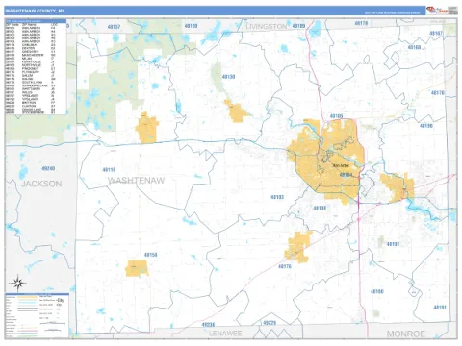Select the 49236 ZIP code label
462x346 pixels.
[208, 325]
